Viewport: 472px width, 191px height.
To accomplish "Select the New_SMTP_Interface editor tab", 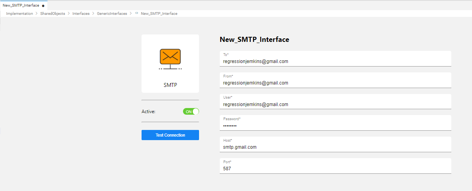I will tap(21, 5).
